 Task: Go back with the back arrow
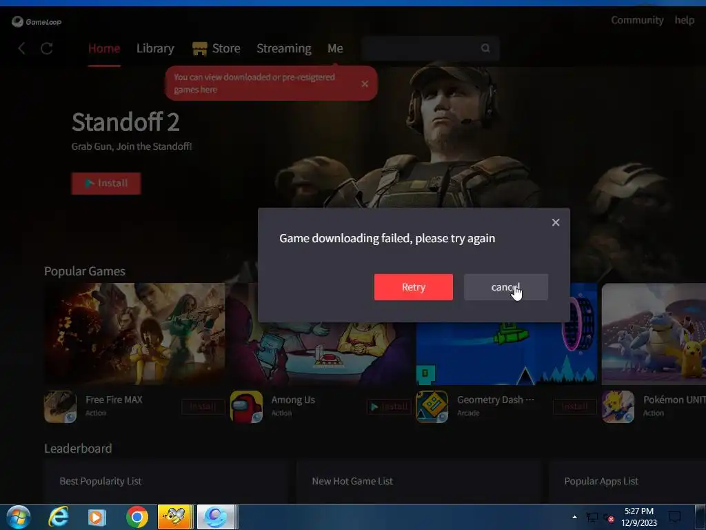[x=21, y=48]
